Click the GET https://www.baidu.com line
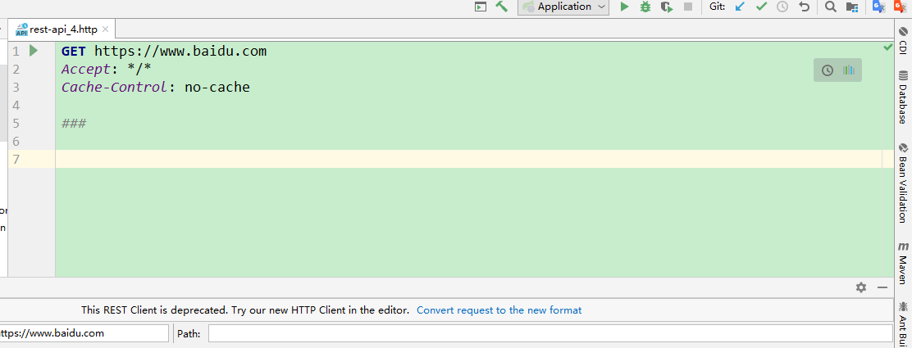 pos(164,51)
